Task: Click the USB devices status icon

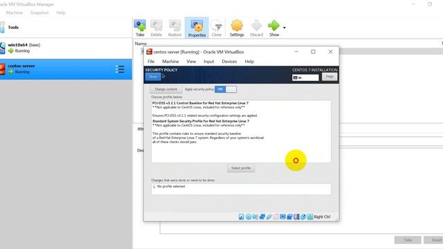Action: tap(269, 216)
